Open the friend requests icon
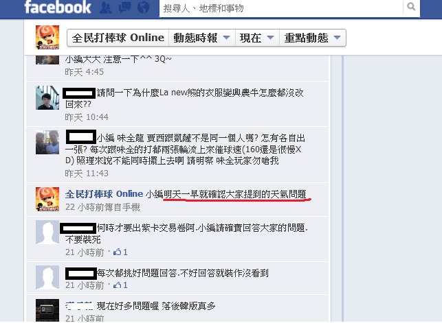 [x=106, y=8]
